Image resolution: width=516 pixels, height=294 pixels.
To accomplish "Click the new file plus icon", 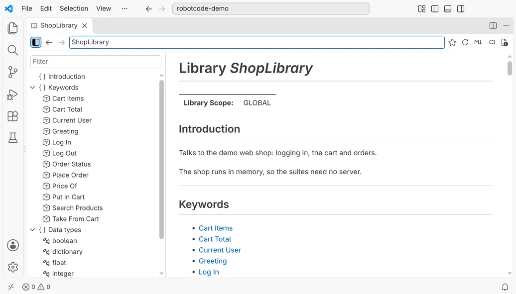I will pyautogui.click(x=505, y=42).
